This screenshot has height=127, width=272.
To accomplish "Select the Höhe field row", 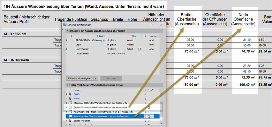I will (113, 98).
